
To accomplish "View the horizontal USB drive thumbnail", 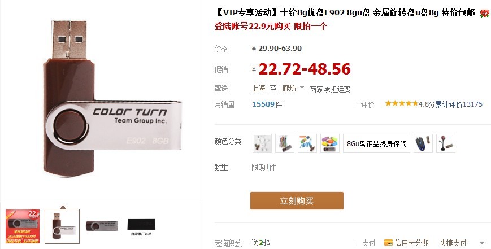I will click(x=102, y=226).
